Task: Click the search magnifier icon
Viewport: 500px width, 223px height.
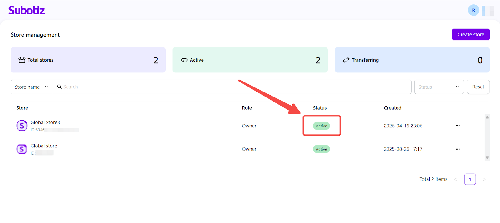Action: tap(59, 87)
